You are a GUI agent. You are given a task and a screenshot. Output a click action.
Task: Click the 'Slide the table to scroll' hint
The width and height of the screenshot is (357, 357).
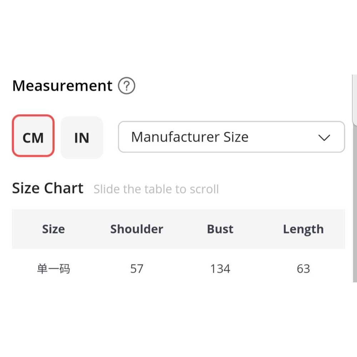pyautogui.click(x=156, y=189)
